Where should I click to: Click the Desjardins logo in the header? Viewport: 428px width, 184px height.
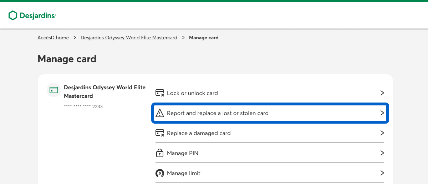click(32, 15)
